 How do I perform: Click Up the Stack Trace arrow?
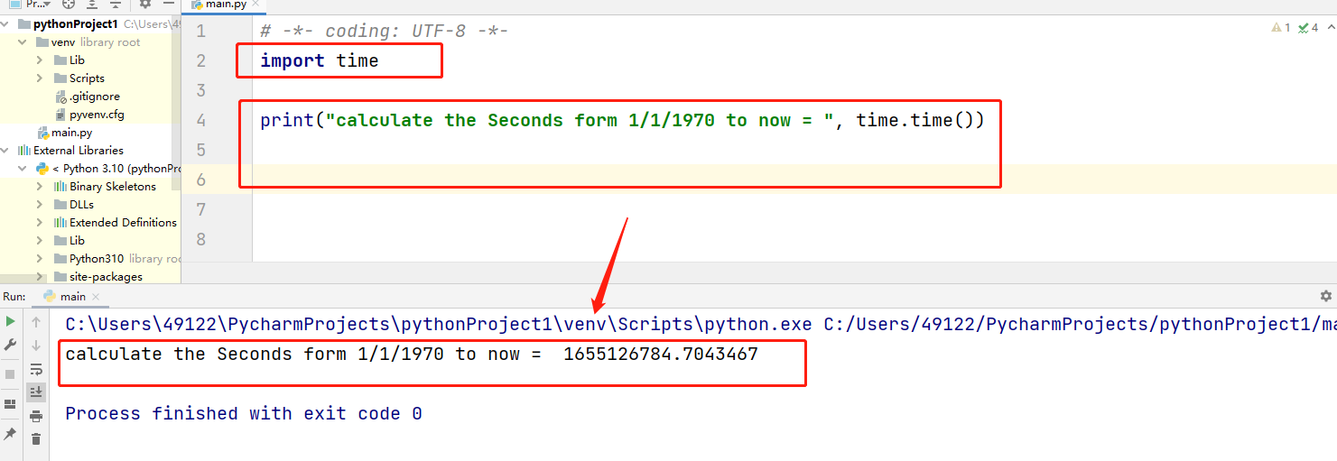tap(36, 321)
